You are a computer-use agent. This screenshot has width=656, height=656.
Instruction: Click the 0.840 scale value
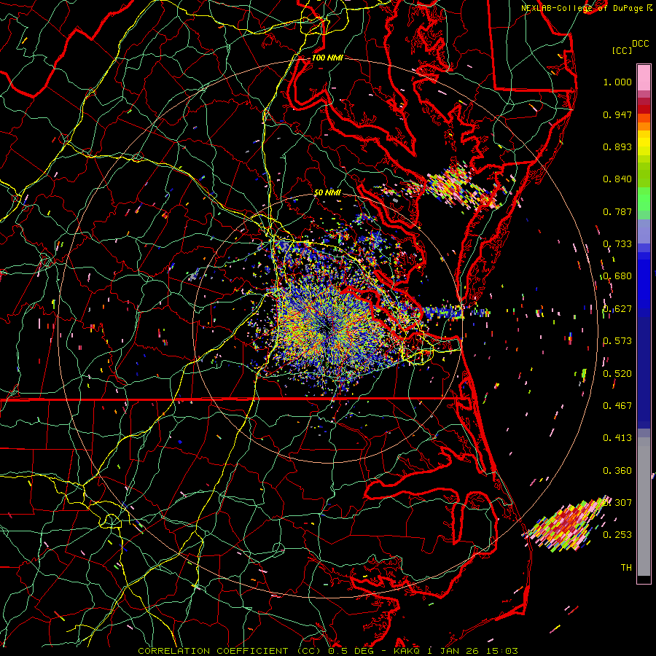[617, 179]
